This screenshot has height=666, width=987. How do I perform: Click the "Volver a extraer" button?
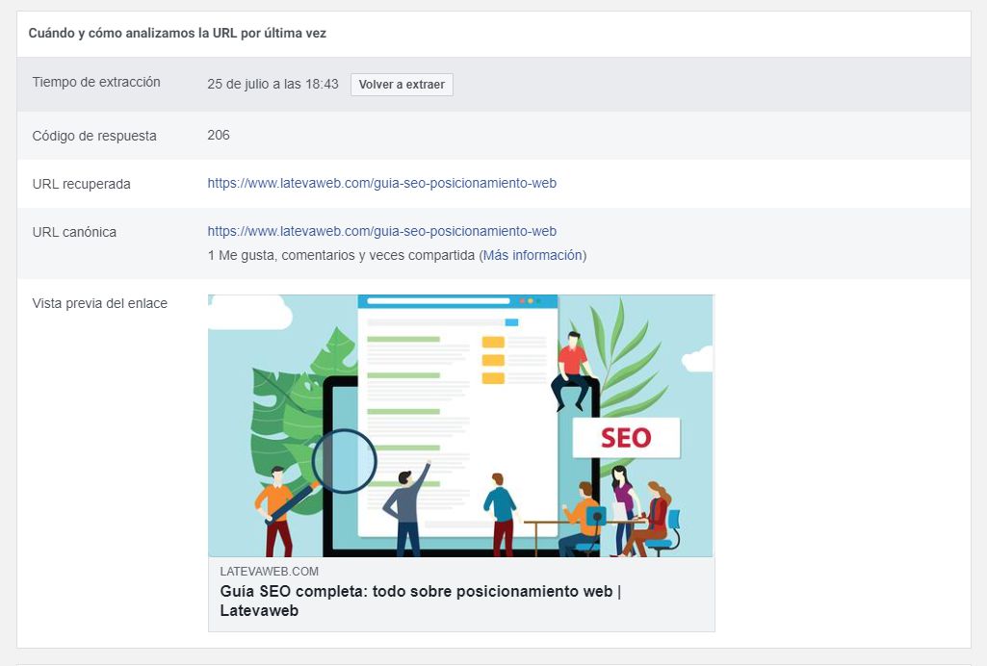402,85
